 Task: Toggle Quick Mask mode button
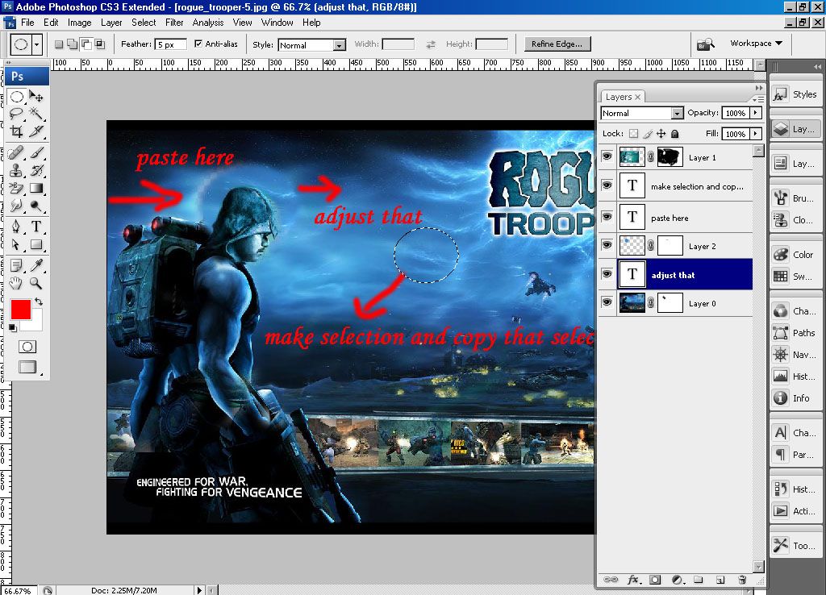coord(27,347)
